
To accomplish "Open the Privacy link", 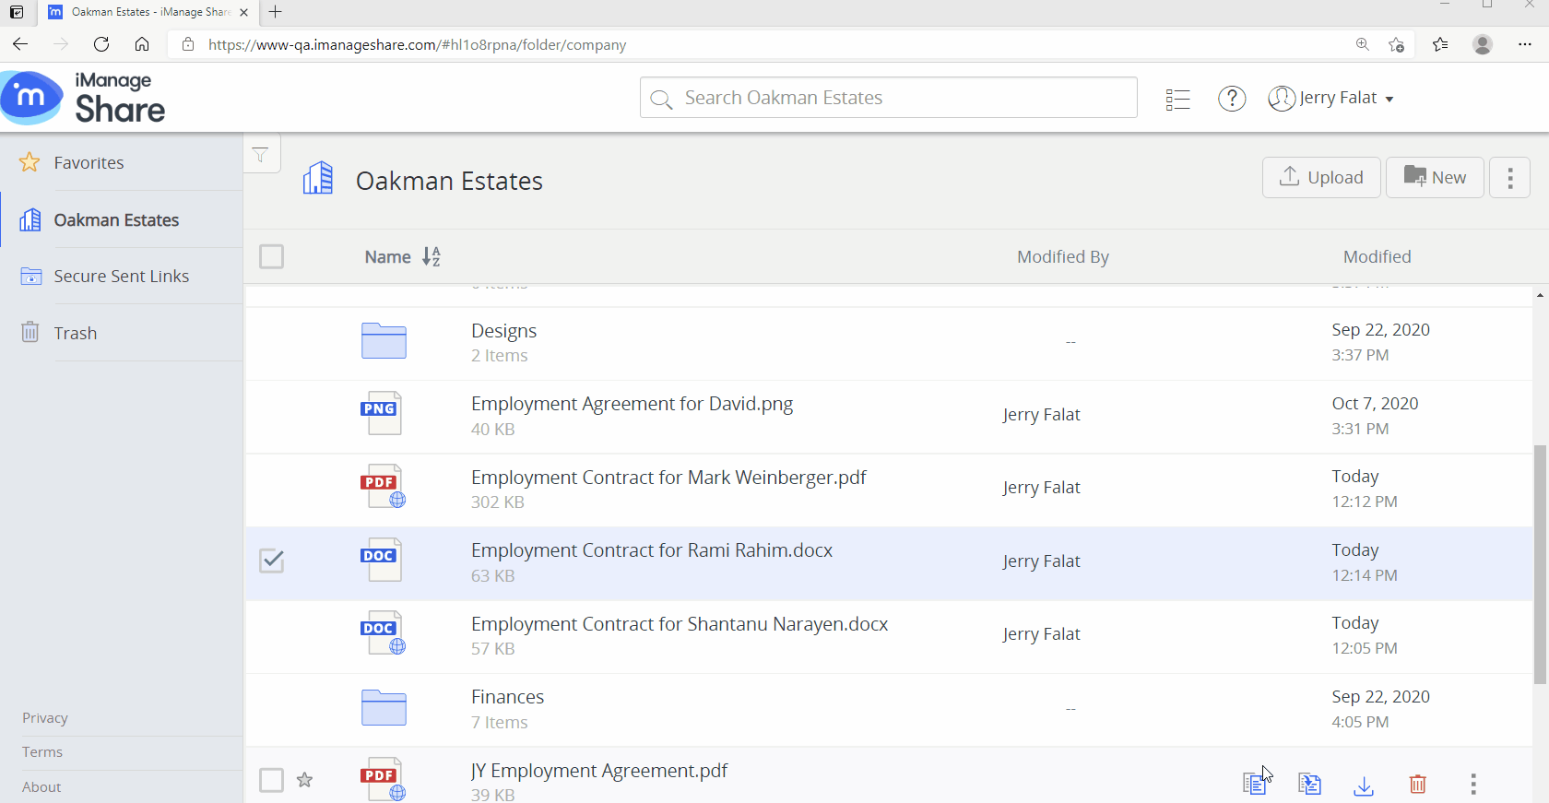I will pos(45,718).
